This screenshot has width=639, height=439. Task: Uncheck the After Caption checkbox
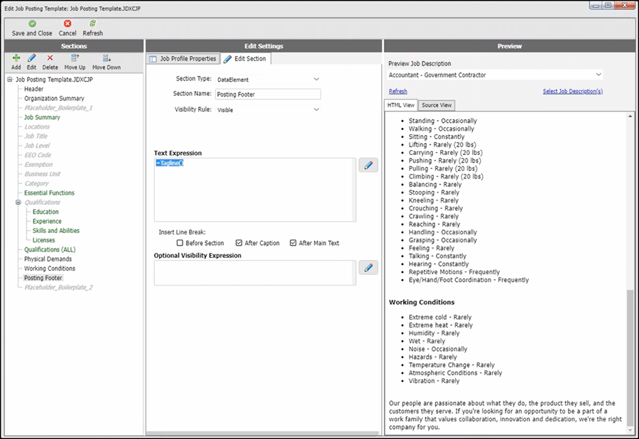[x=239, y=243]
